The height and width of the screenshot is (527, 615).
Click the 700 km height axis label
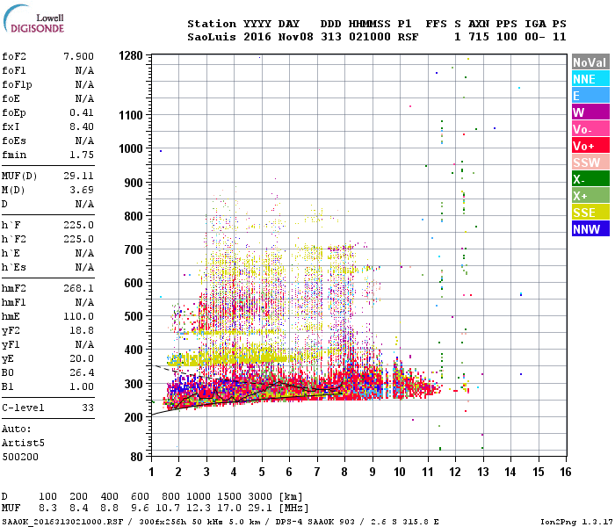pos(134,249)
